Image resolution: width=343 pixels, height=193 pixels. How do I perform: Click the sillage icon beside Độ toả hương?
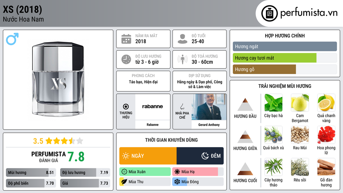pyautogui.click(x=182, y=59)
